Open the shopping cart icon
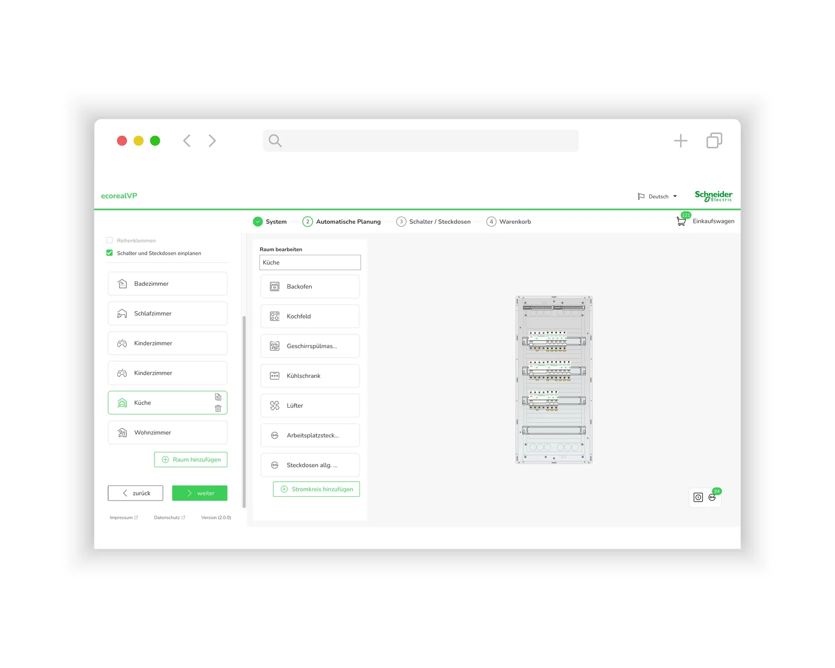The height and width of the screenshot is (668, 835). click(682, 221)
